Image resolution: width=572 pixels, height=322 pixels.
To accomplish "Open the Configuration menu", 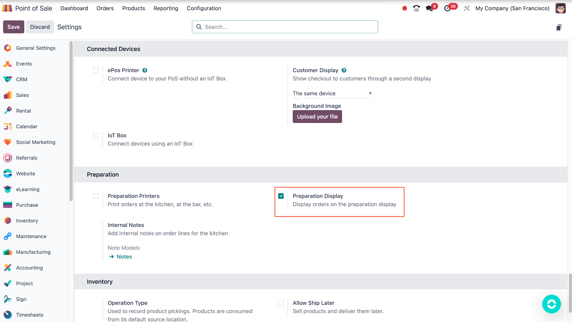I will (204, 8).
